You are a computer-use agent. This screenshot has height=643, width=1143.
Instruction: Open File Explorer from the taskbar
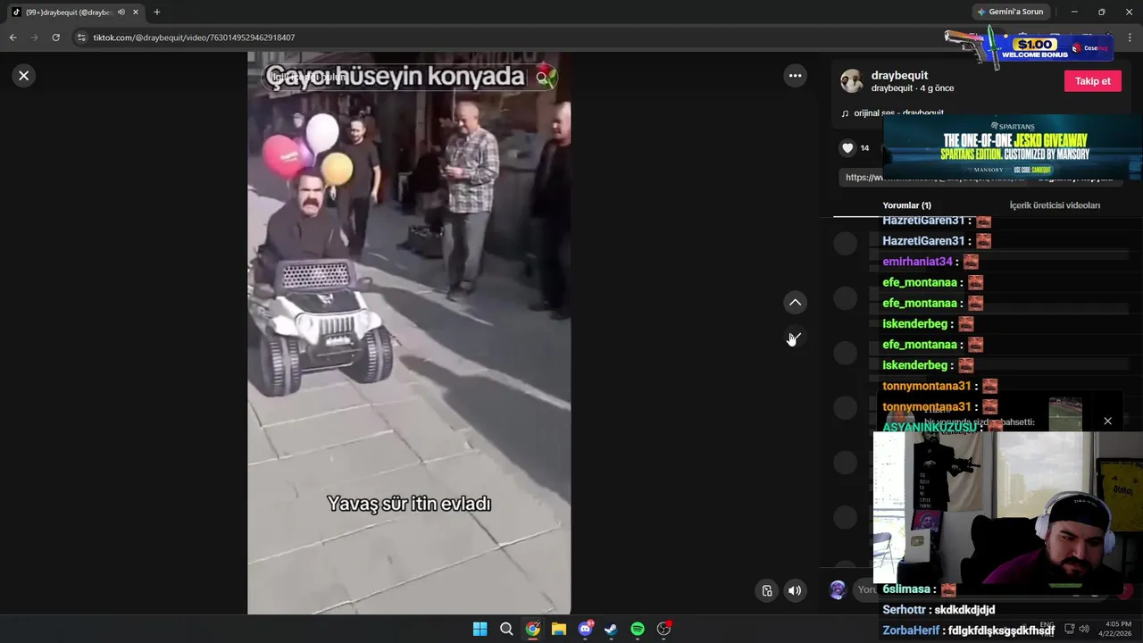pyautogui.click(x=559, y=629)
